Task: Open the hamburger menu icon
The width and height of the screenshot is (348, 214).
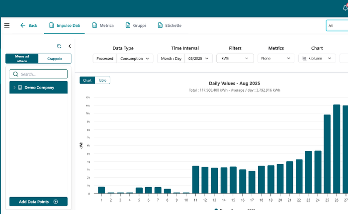Action: (x=7, y=25)
